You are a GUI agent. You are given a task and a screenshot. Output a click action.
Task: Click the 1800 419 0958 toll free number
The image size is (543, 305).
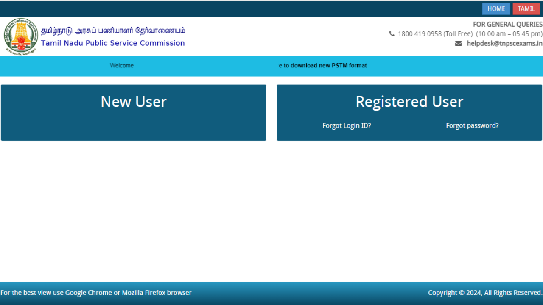(x=420, y=34)
